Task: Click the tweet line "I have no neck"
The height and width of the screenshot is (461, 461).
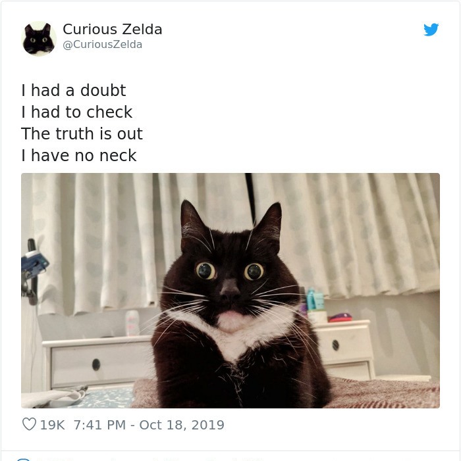Action: pos(79,155)
